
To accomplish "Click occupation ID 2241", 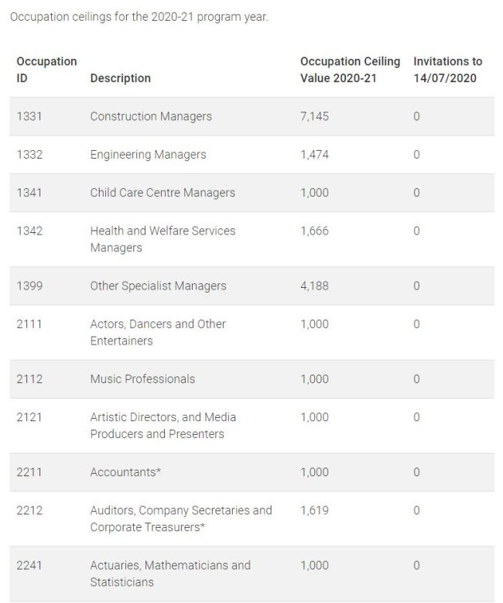I will point(29,564).
